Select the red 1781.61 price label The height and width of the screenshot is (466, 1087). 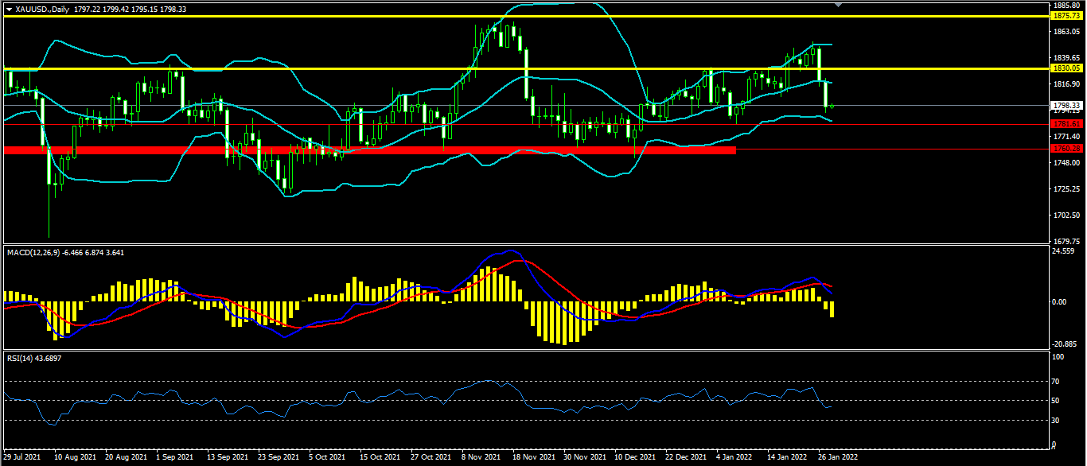click(1066, 124)
